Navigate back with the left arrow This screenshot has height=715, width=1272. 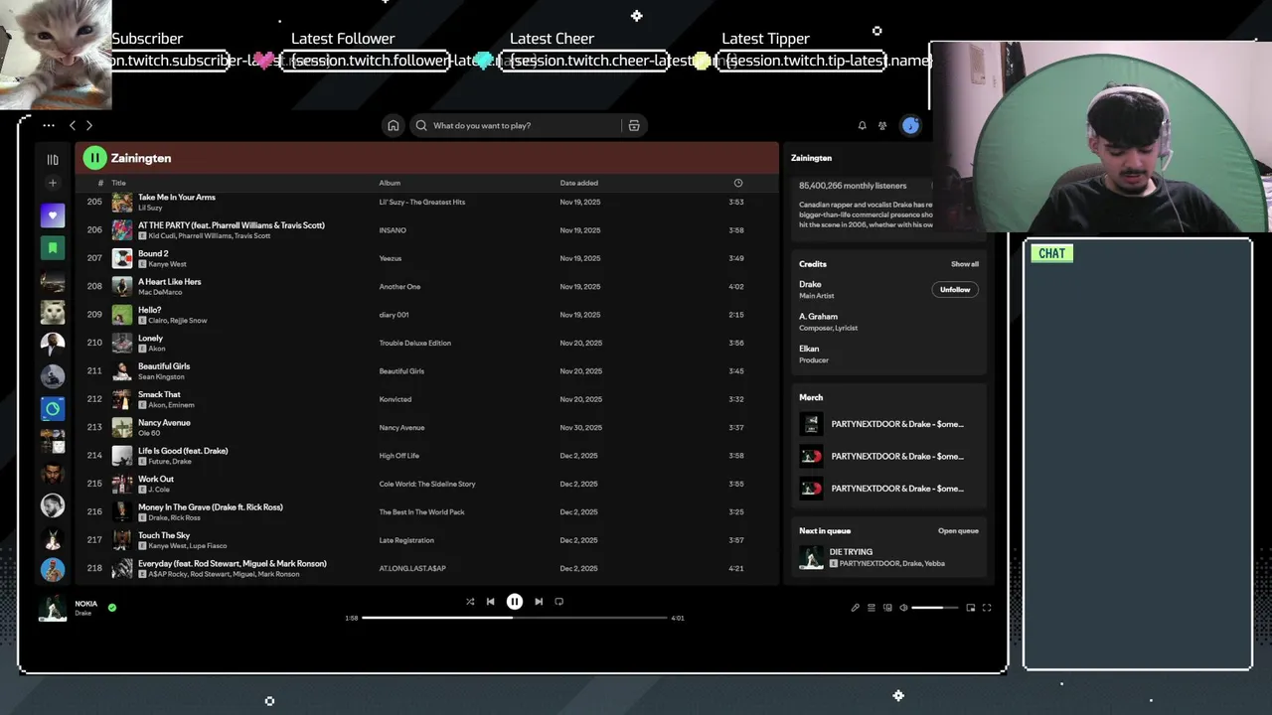[x=73, y=125]
